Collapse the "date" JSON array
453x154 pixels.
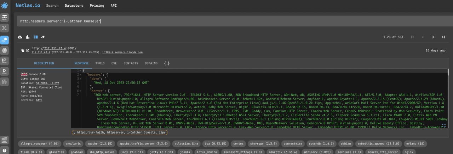coord(81,79)
